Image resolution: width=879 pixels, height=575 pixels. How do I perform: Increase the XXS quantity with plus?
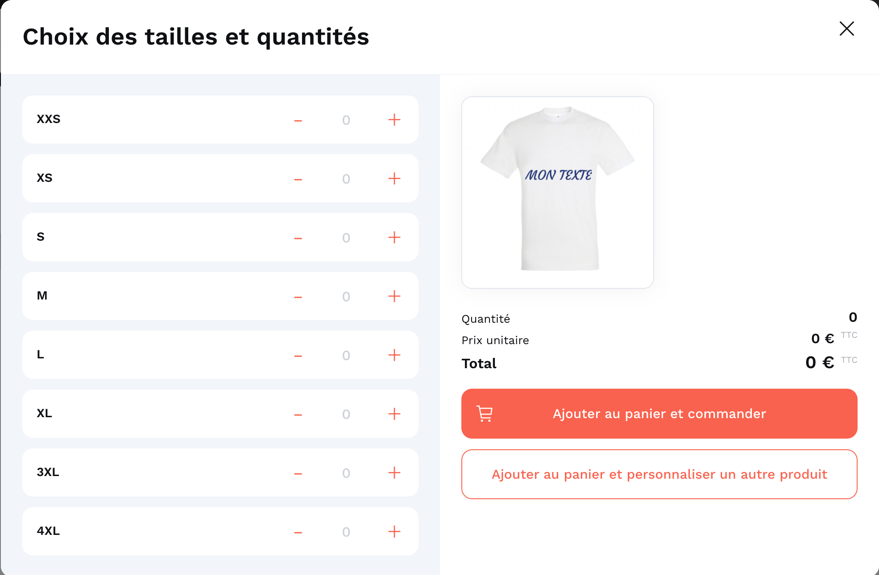(x=394, y=119)
